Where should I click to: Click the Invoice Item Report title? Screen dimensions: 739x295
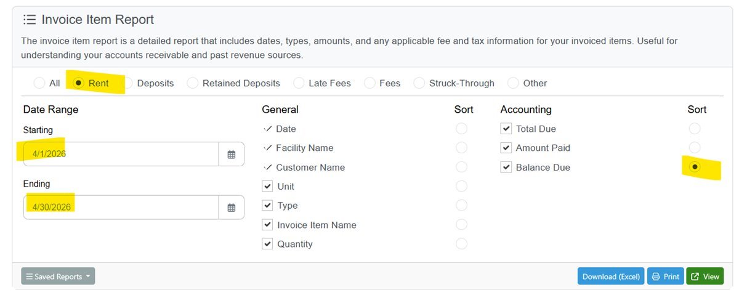point(98,20)
